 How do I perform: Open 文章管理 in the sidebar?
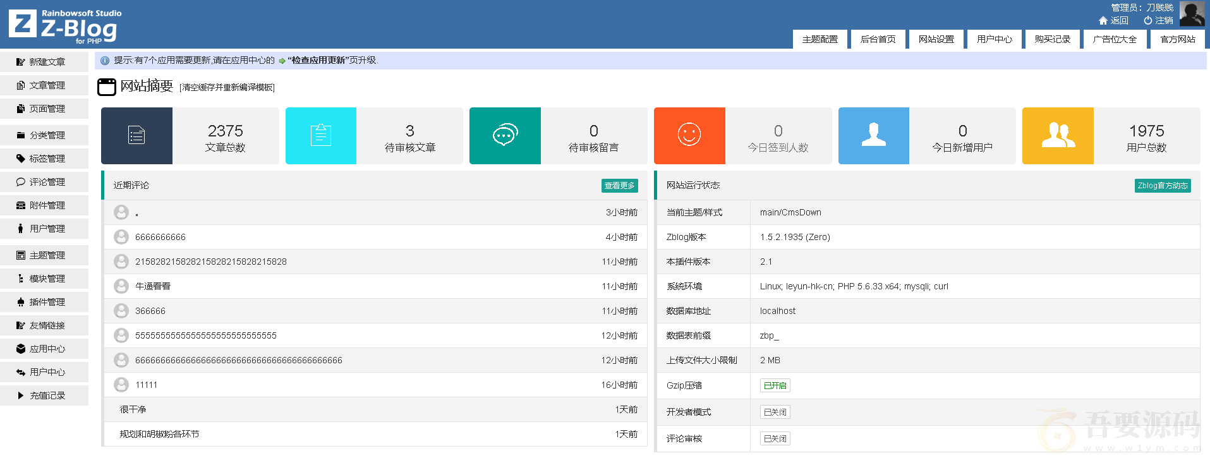[x=47, y=85]
